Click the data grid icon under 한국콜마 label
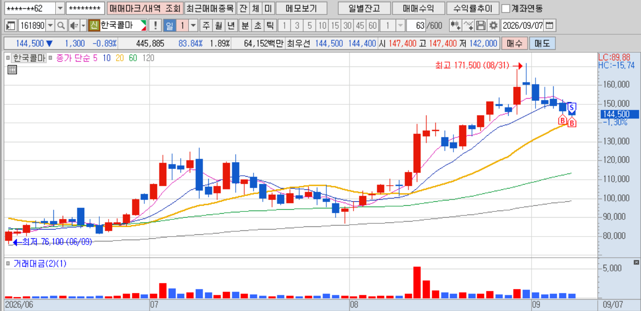The height and width of the screenshot is (311, 641). pyautogui.click(x=12, y=69)
